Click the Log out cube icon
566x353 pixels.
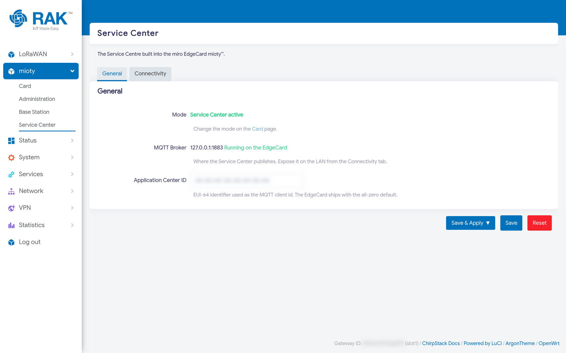[x=11, y=242]
